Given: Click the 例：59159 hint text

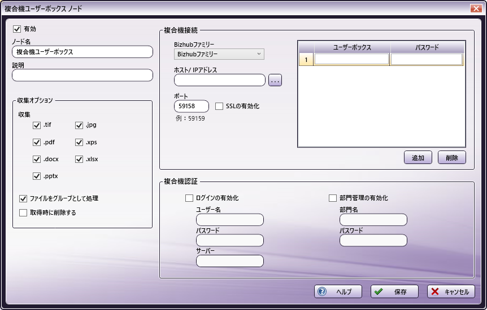Looking at the screenshot, I should (190, 118).
